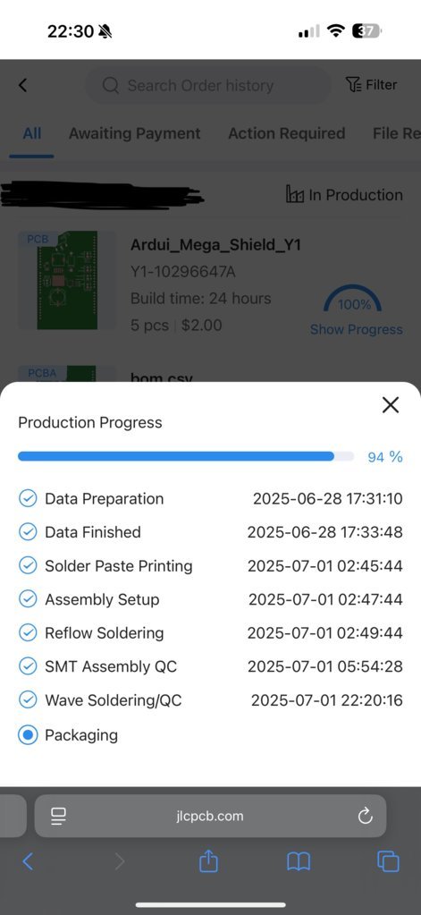The height and width of the screenshot is (915, 421).
Task: Tap the Reflow Soldering checkmark
Action: coord(28,633)
